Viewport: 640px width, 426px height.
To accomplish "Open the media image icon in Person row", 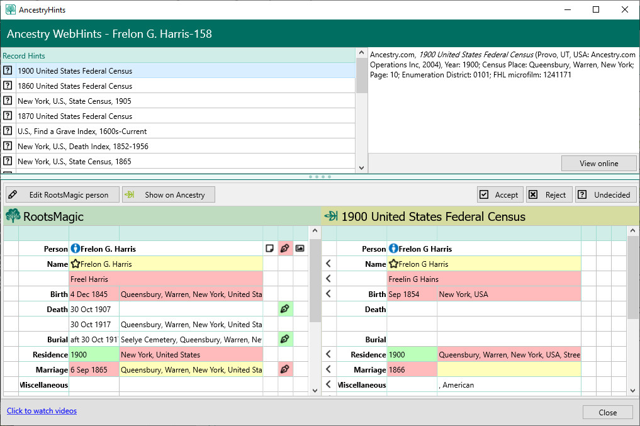I will click(300, 249).
